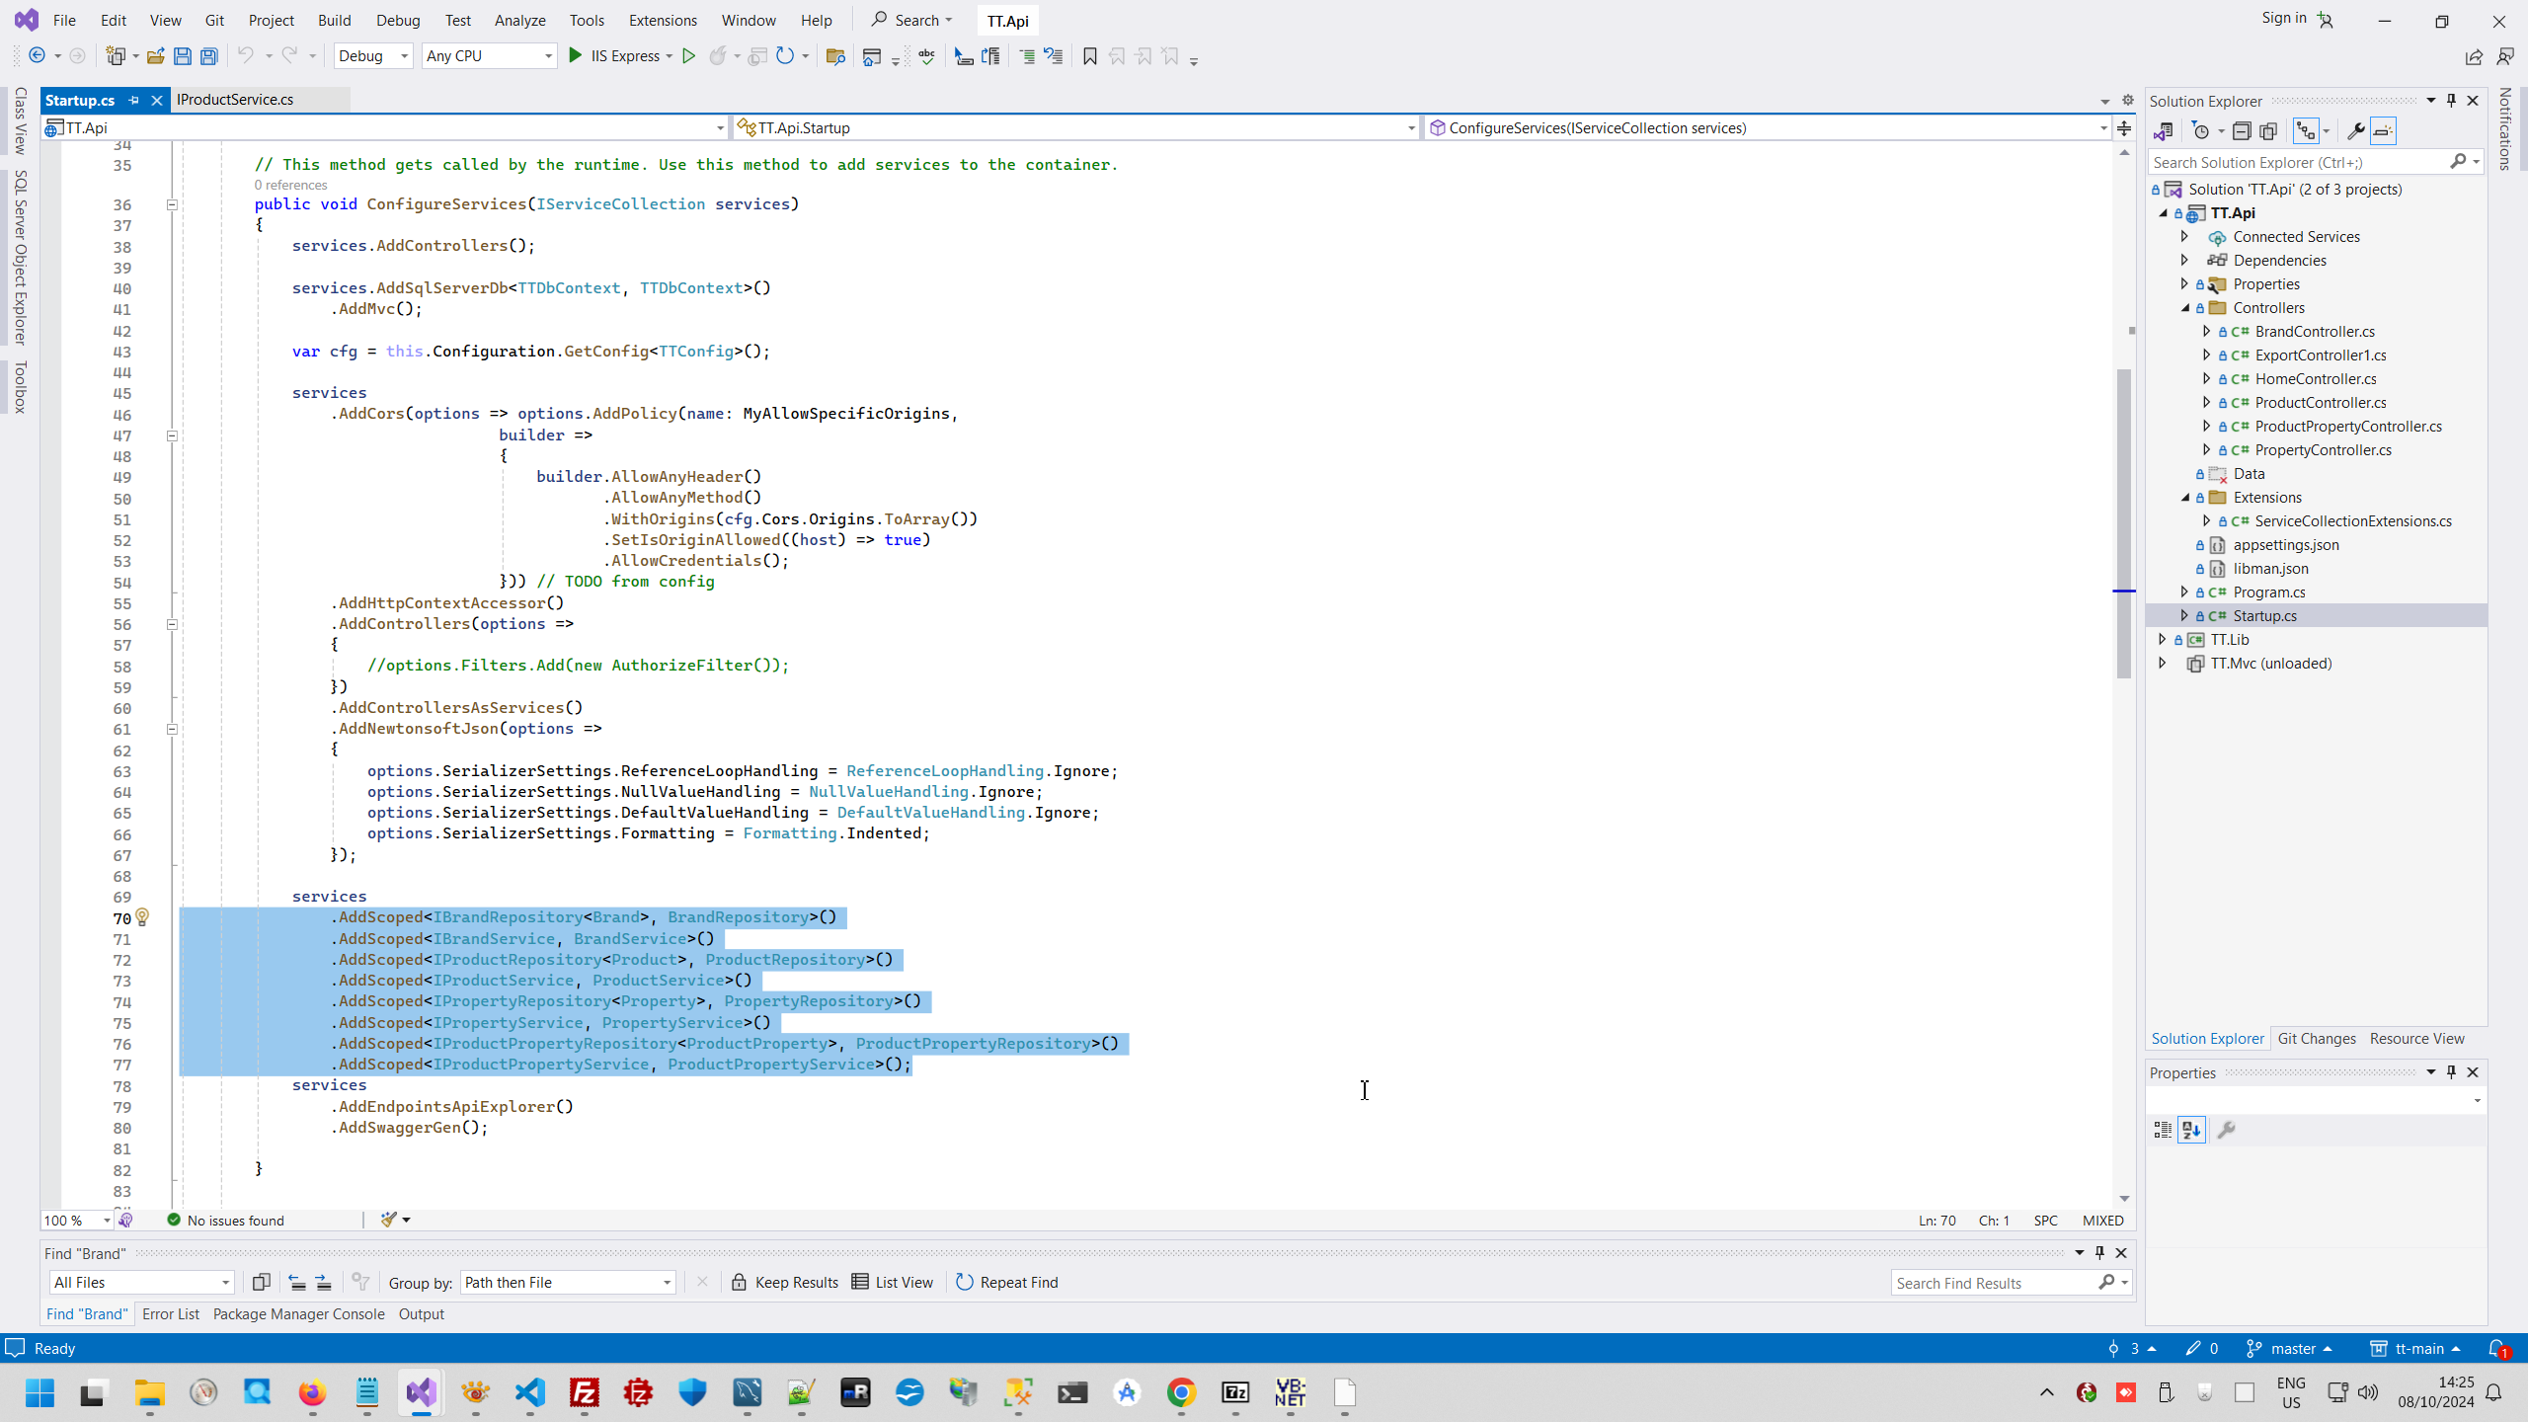Click the Open File folder icon
The image size is (2528, 1422).
155,56
